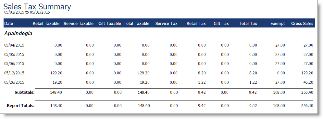323x119 pixels.
Task: Select the date range 05/01/2015 to 05/31/2015
Action: 27,12
